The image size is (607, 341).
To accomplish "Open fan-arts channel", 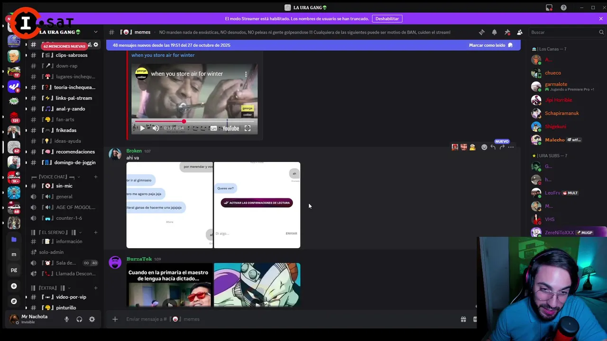I will (x=65, y=119).
